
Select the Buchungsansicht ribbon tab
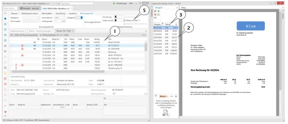point(87,13)
